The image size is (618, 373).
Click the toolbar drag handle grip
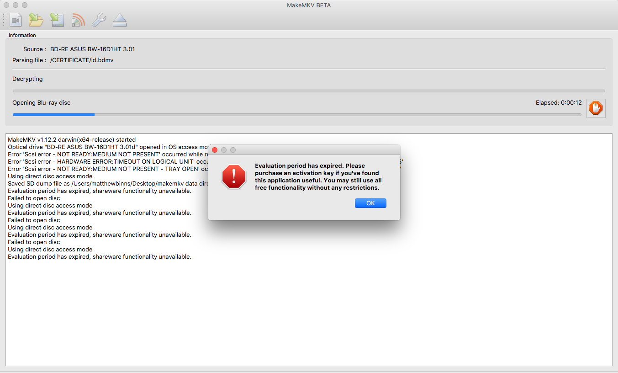[4, 20]
